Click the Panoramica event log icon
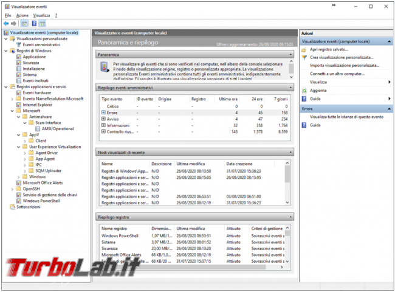 105,68
